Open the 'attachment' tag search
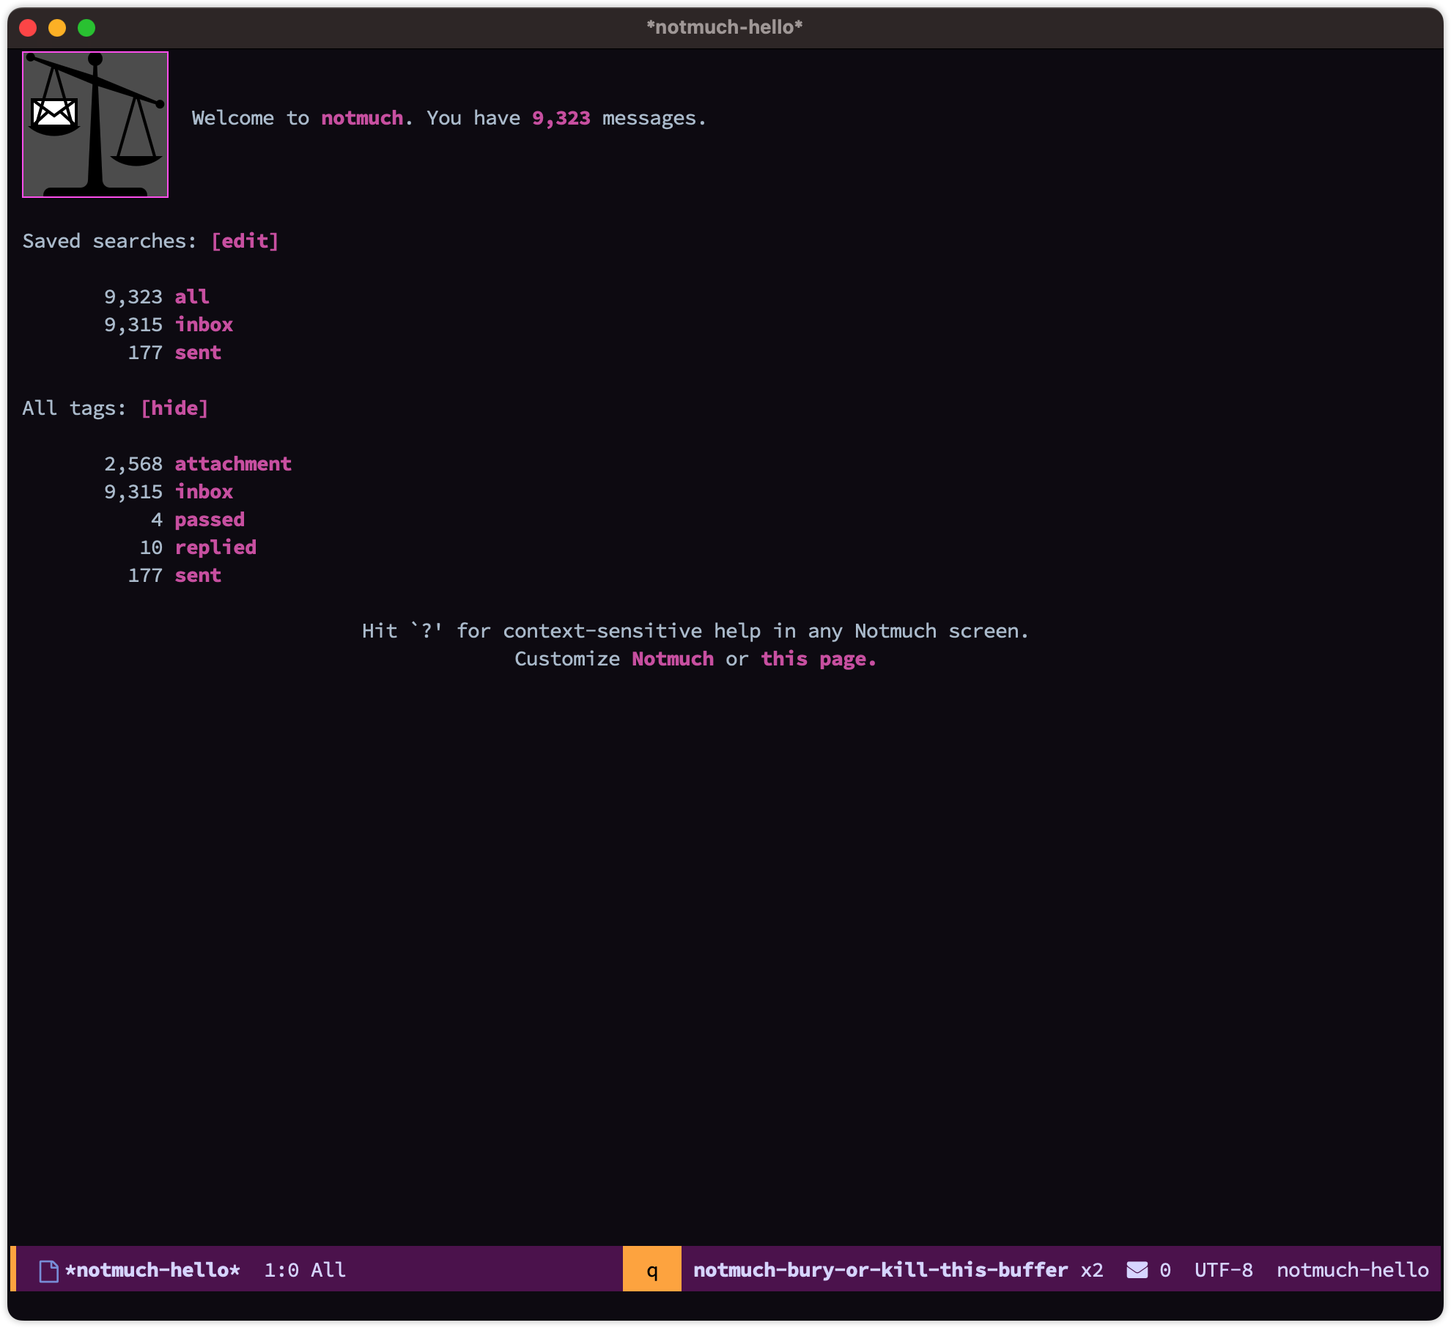 (x=233, y=464)
